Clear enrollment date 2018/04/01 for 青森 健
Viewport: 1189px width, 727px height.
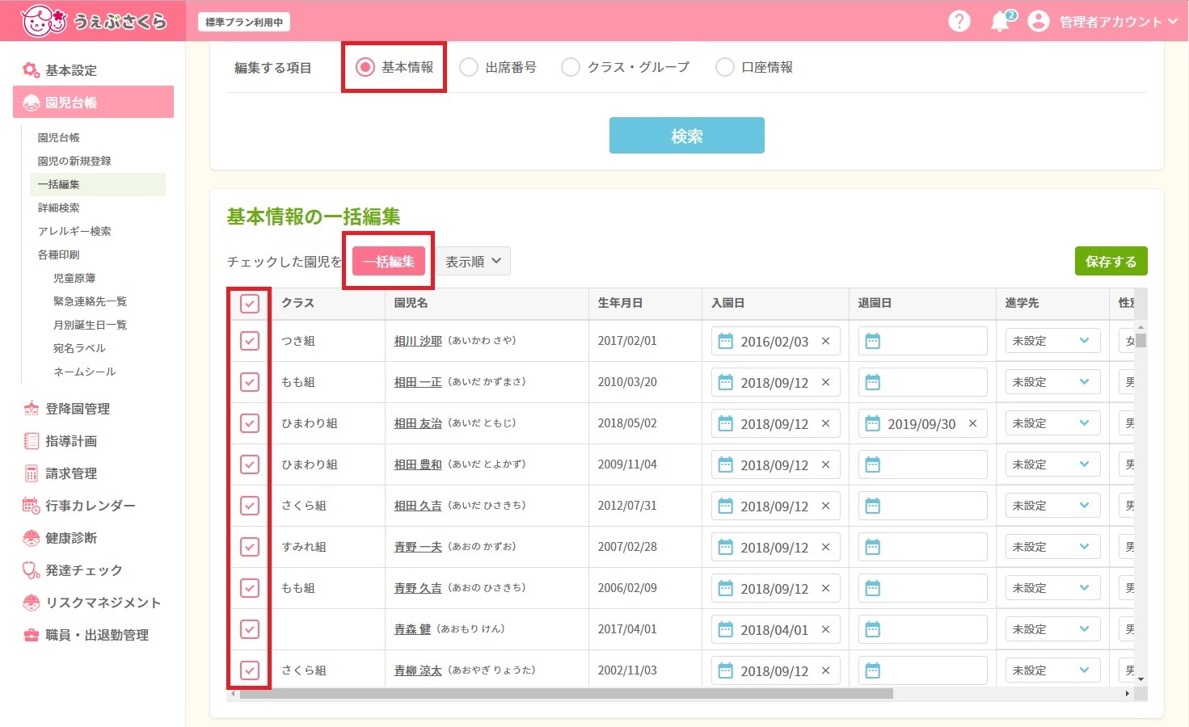pyautogui.click(x=825, y=629)
